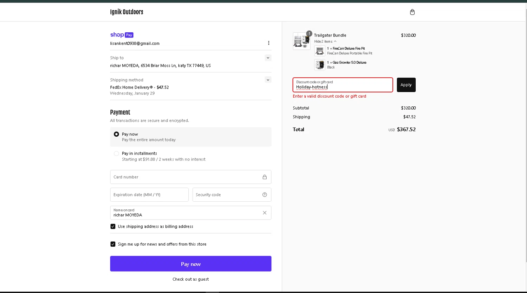The image size is (527, 293).
Task: Clear the name on card field
Action: tap(265, 213)
